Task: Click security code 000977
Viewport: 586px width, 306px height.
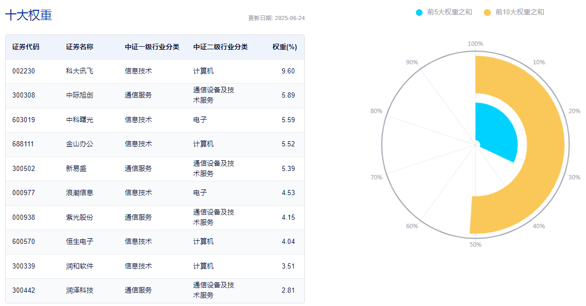Action: click(24, 193)
